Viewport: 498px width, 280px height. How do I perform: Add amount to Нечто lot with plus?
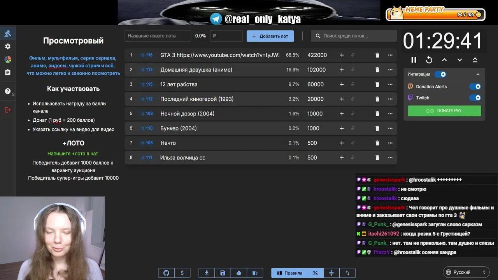(x=342, y=143)
